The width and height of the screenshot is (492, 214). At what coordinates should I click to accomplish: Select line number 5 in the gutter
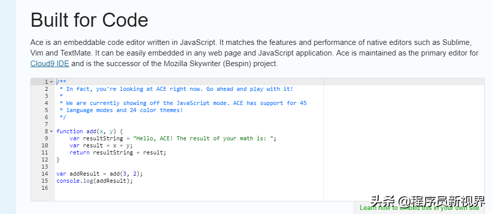(x=47, y=110)
